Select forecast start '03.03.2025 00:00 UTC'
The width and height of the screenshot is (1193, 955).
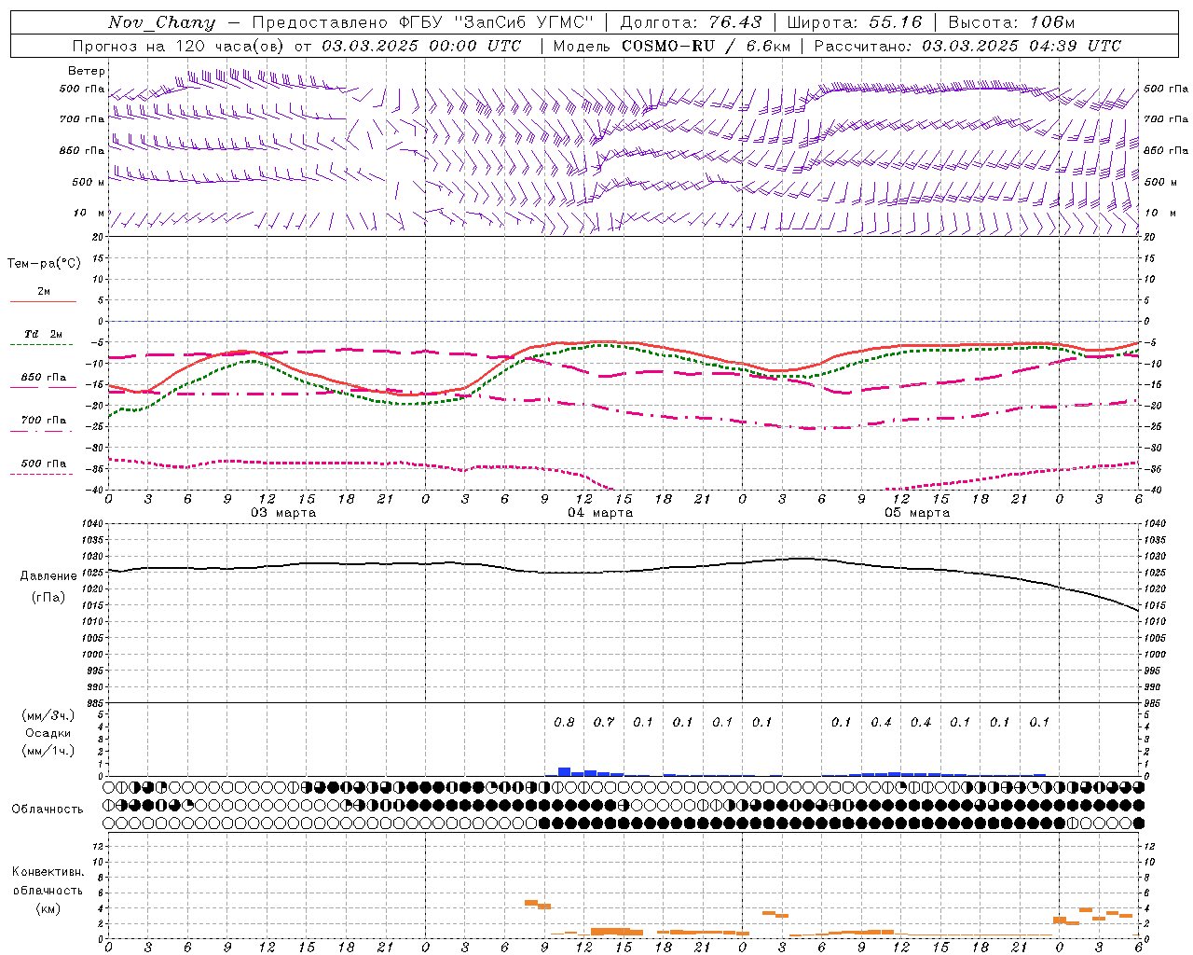click(421, 46)
